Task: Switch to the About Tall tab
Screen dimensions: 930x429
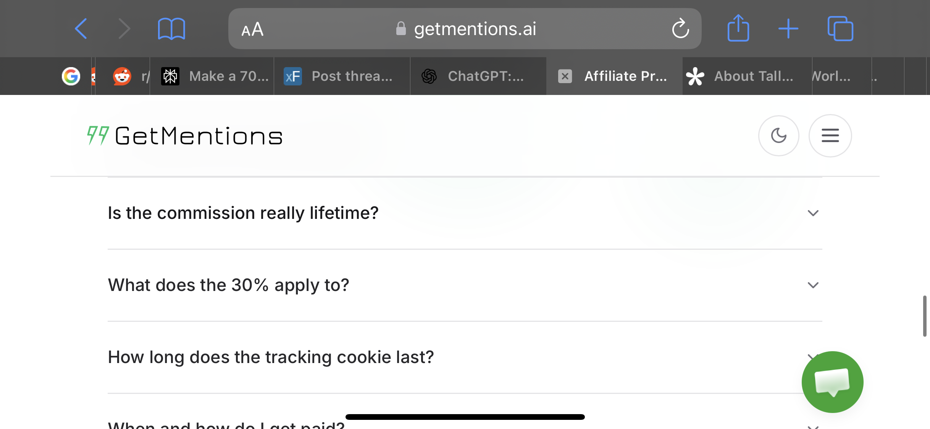Action: pos(747,76)
